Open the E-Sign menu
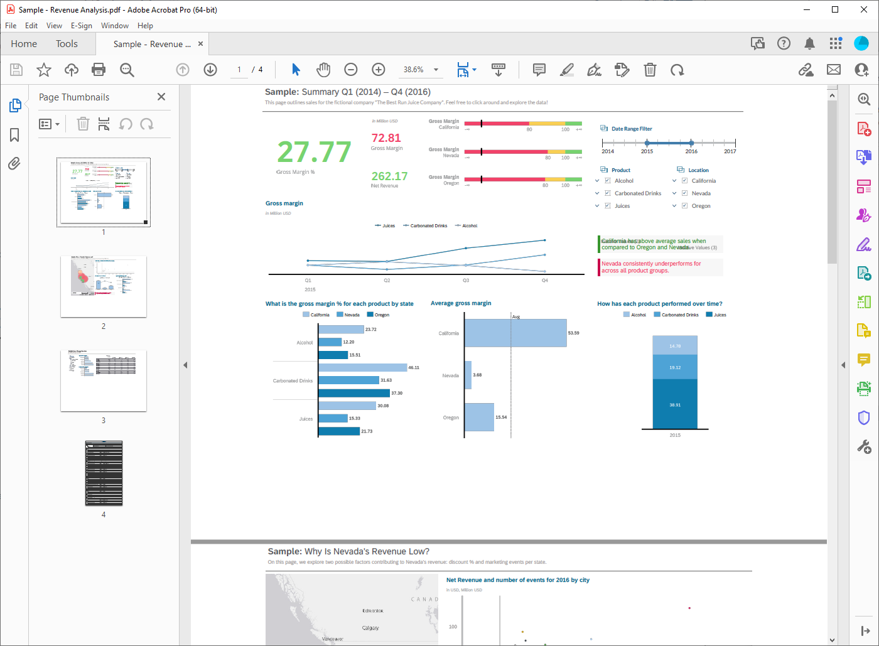The width and height of the screenshot is (879, 646). coord(82,26)
